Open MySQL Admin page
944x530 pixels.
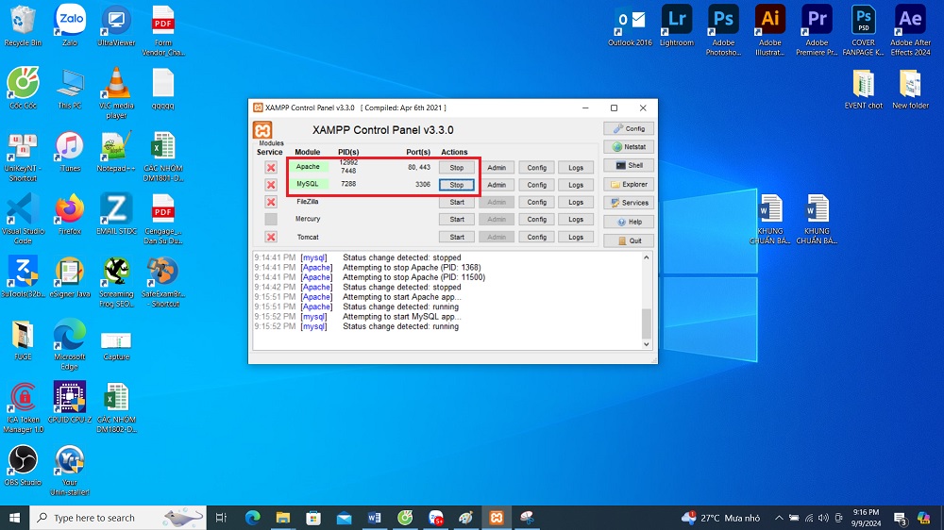(497, 185)
